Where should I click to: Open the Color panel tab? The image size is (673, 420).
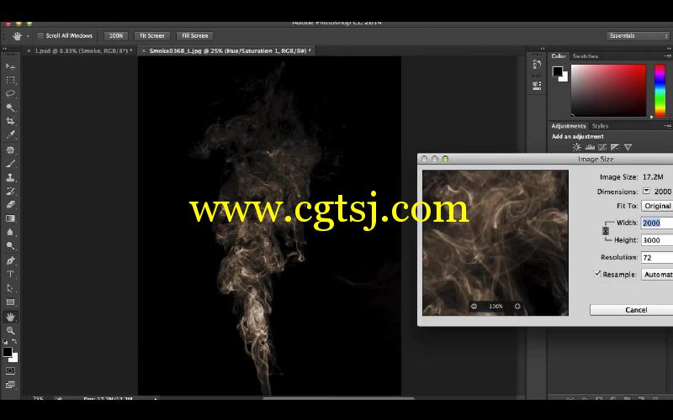(x=559, y=56)
